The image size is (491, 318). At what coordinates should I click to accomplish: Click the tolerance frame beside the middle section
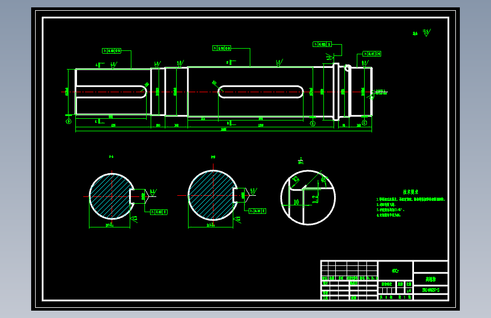258,211
